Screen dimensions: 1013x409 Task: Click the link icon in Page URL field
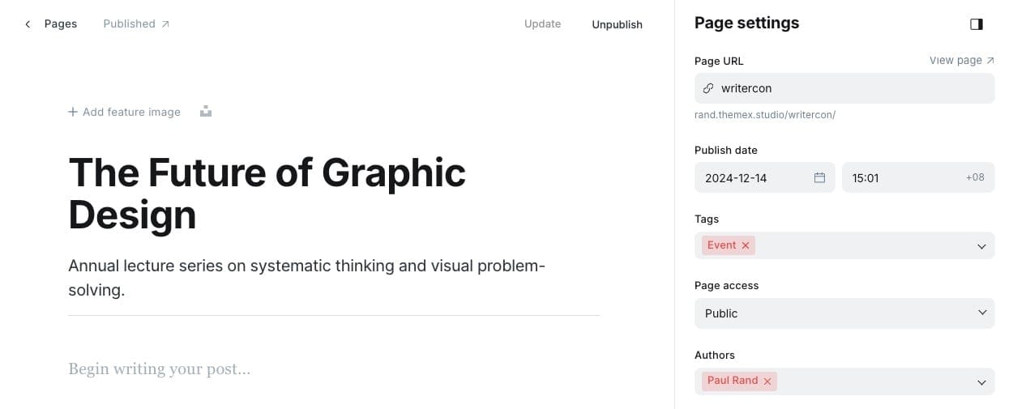708,88
